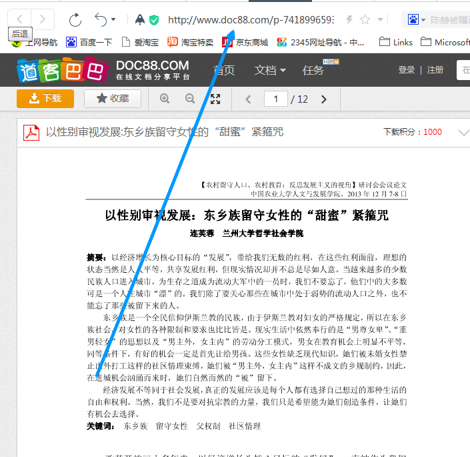Expand the search engine selector arrow

click(423, 20)
